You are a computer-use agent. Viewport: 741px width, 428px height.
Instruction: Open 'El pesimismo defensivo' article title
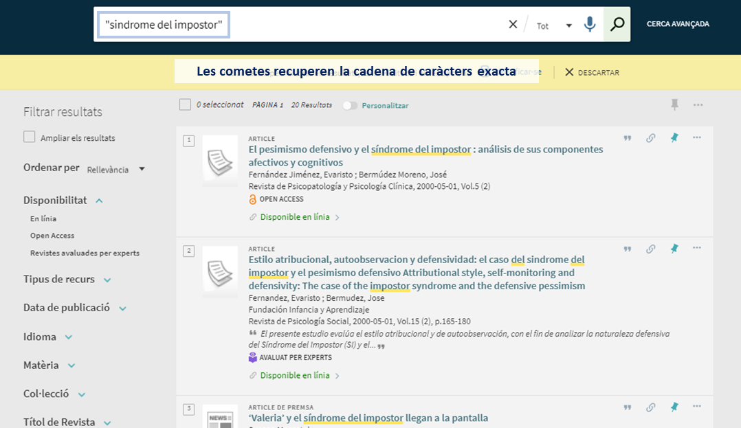425,156
